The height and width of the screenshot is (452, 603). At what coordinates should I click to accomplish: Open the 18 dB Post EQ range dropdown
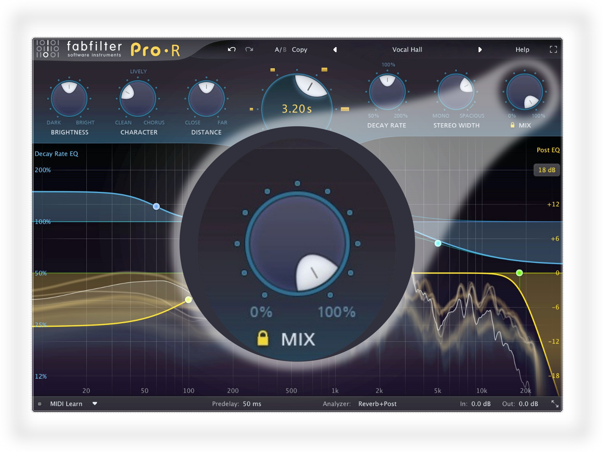click(x=546, y=170)
